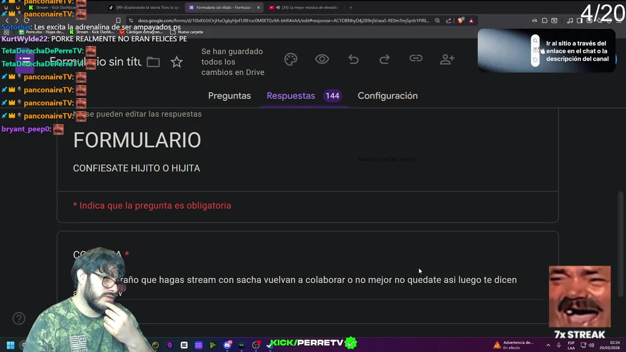Open the Brave Shields lion icon

click(x=460, y=21)
